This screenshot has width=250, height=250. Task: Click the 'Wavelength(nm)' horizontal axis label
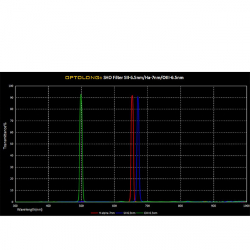coord(30,209)
